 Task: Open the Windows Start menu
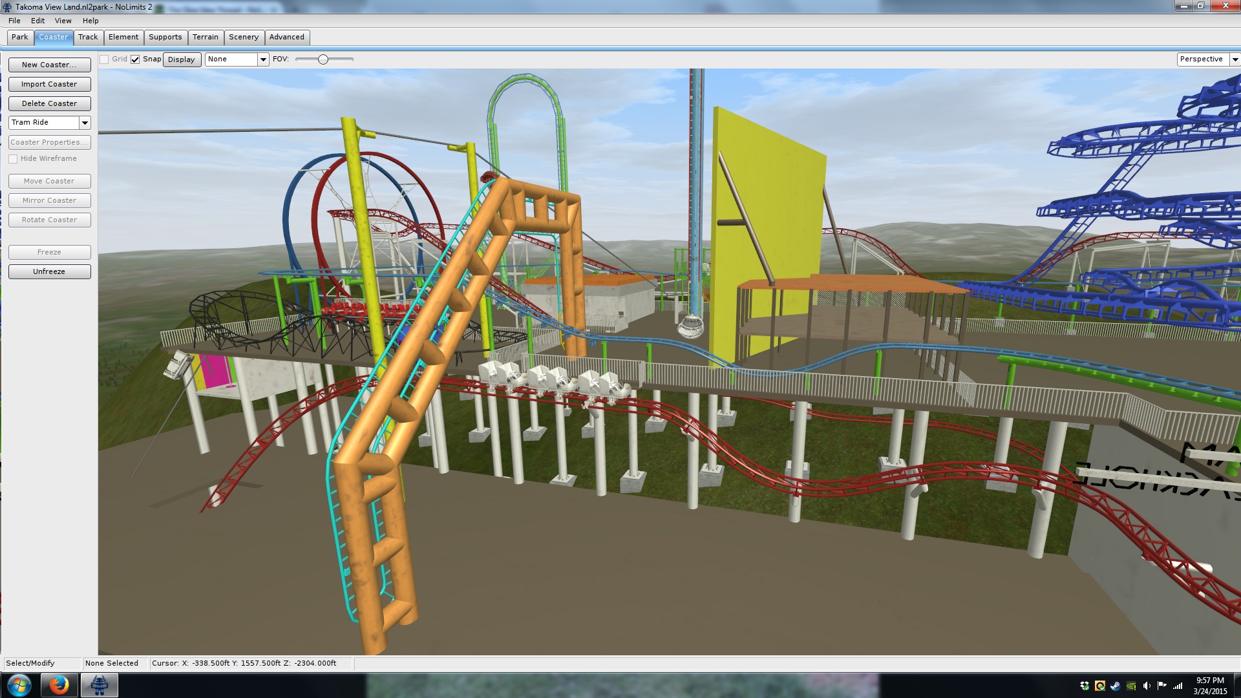pos(19,685)
